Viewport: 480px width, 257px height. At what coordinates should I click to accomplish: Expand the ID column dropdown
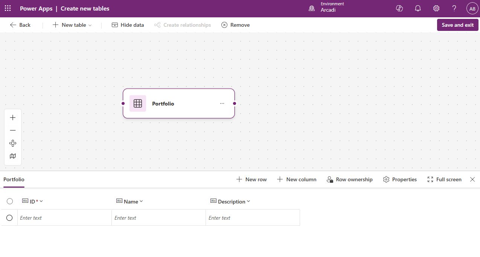pos(41,201)
